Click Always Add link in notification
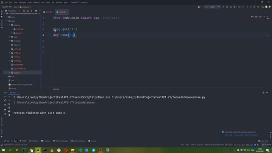 (x=239, y=135)
